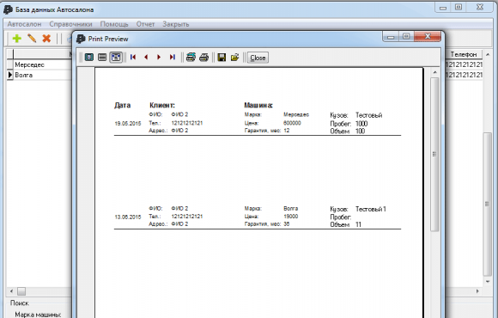Go to previous page of preview

pos(146,58)
